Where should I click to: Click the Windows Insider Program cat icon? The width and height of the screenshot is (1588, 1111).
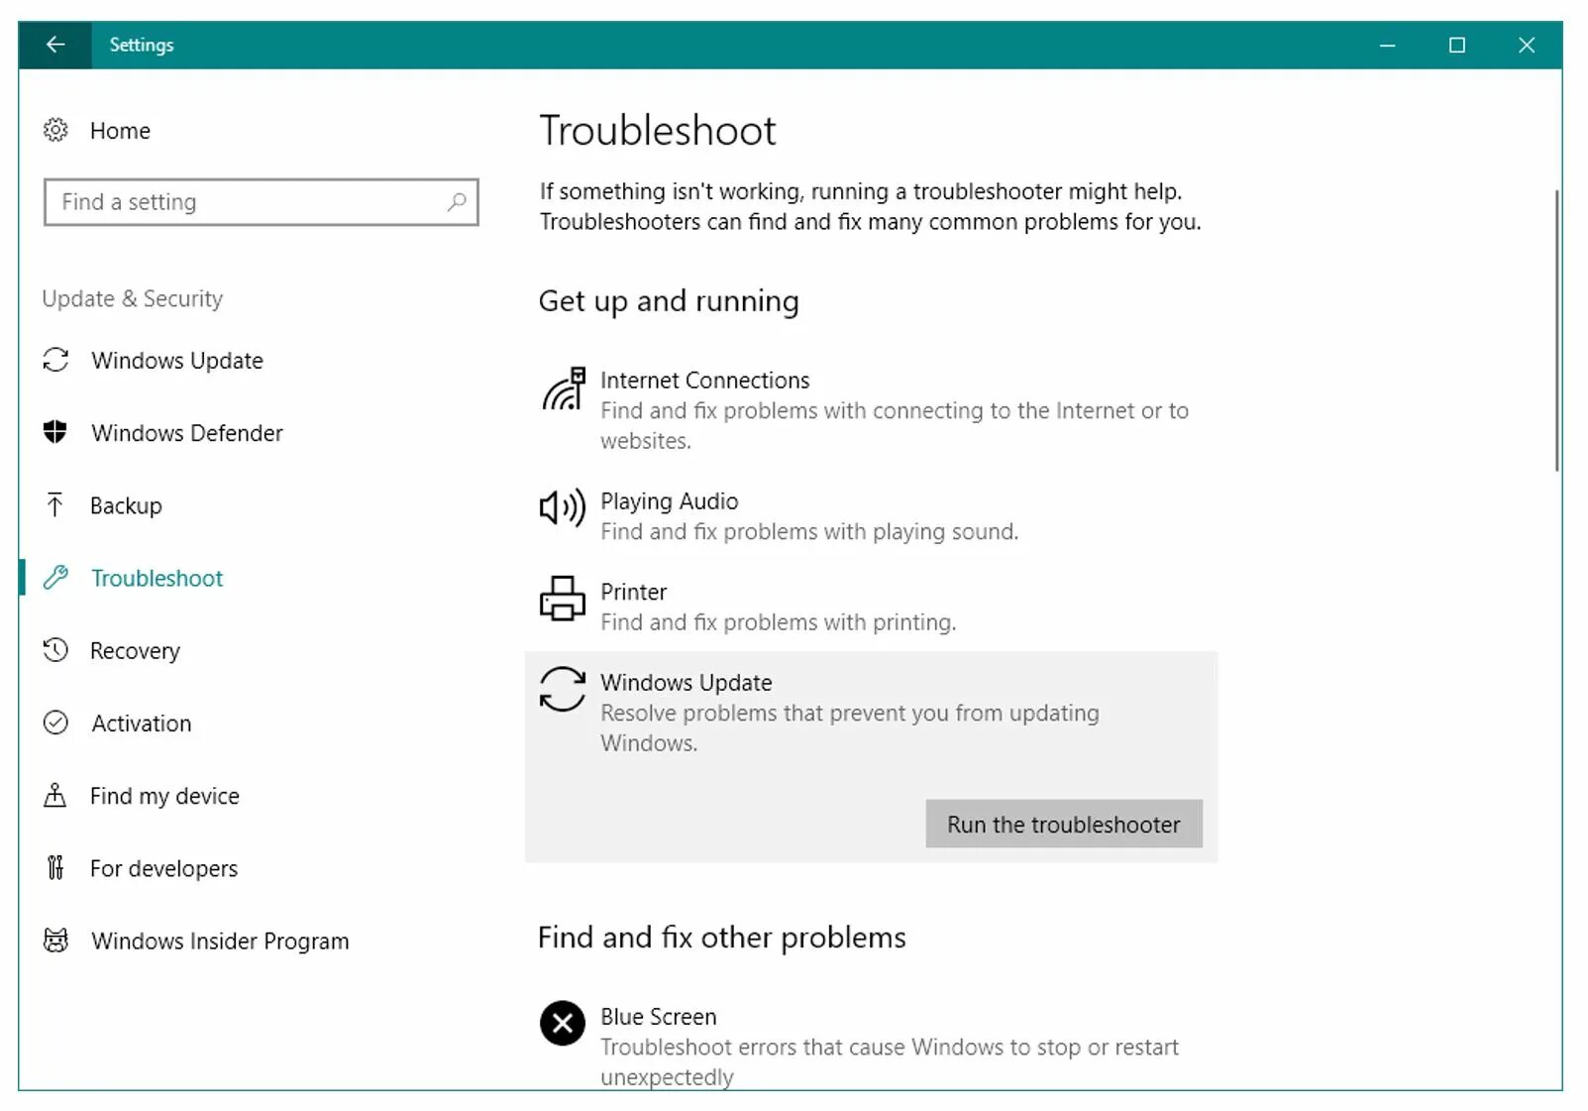pyautogui.click(x=55, y=941)
